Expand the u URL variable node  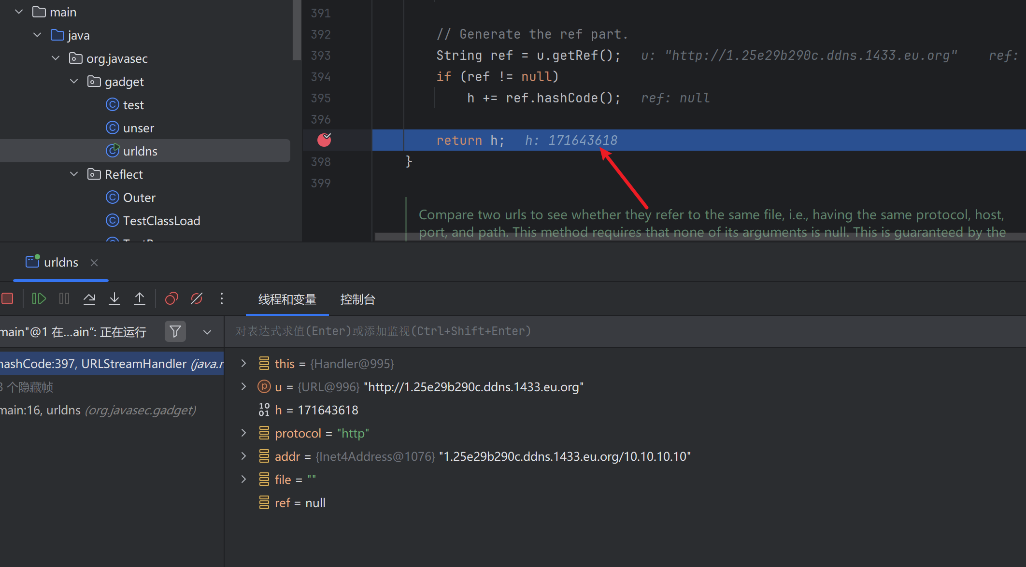244,387
